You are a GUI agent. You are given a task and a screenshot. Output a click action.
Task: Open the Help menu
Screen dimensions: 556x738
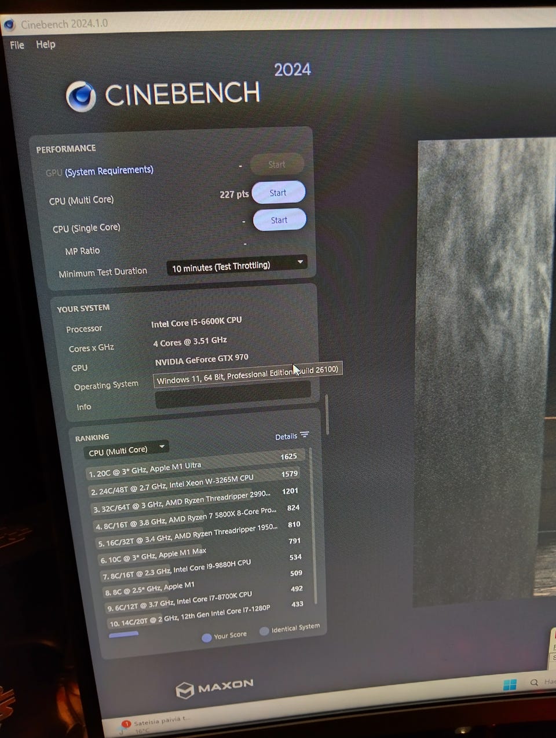pyautogui.click(x=46, y=44)
